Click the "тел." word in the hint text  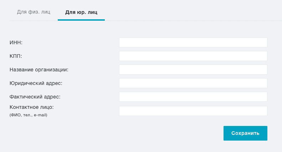tap(28, 115)
